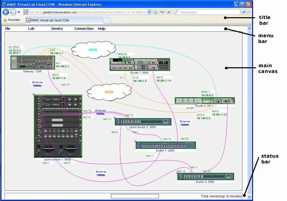
Task: Click the Switch 1: 2950 device
Action: click(x=165, y=145)
